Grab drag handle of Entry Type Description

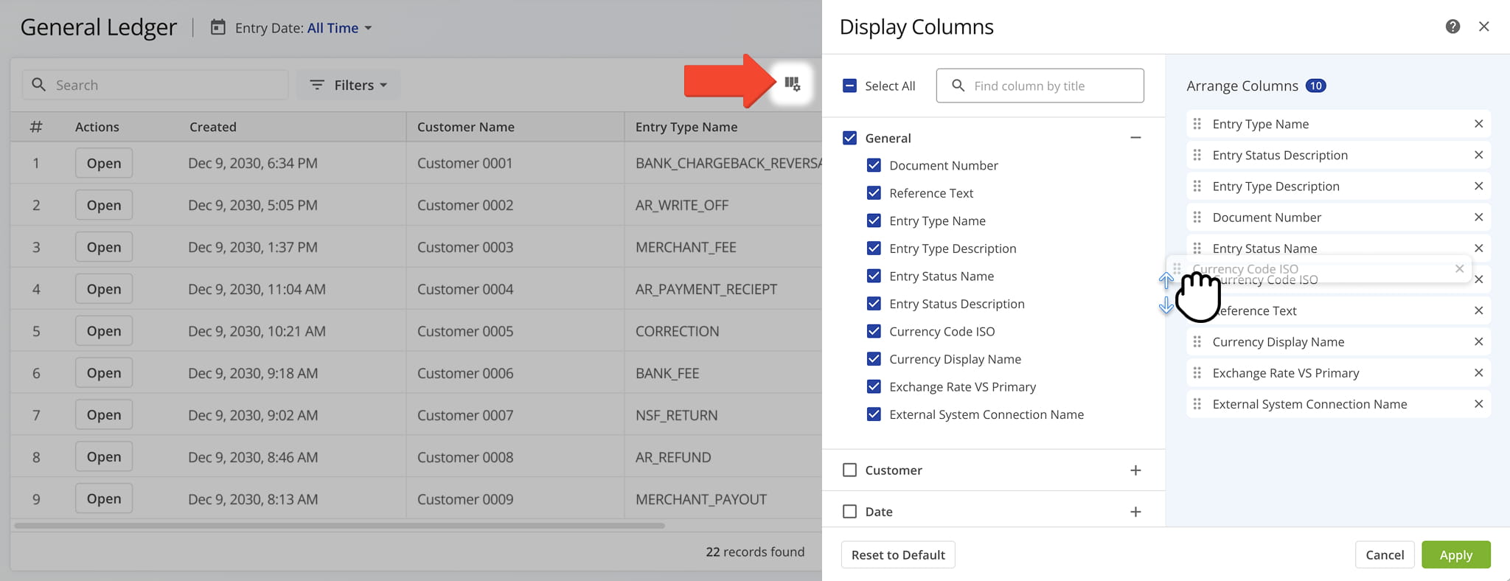pos(1197,186)
